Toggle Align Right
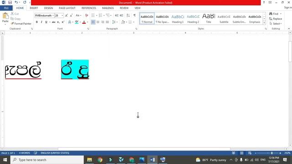The width and height of the screenshot is (292, 164). point(103,22)
